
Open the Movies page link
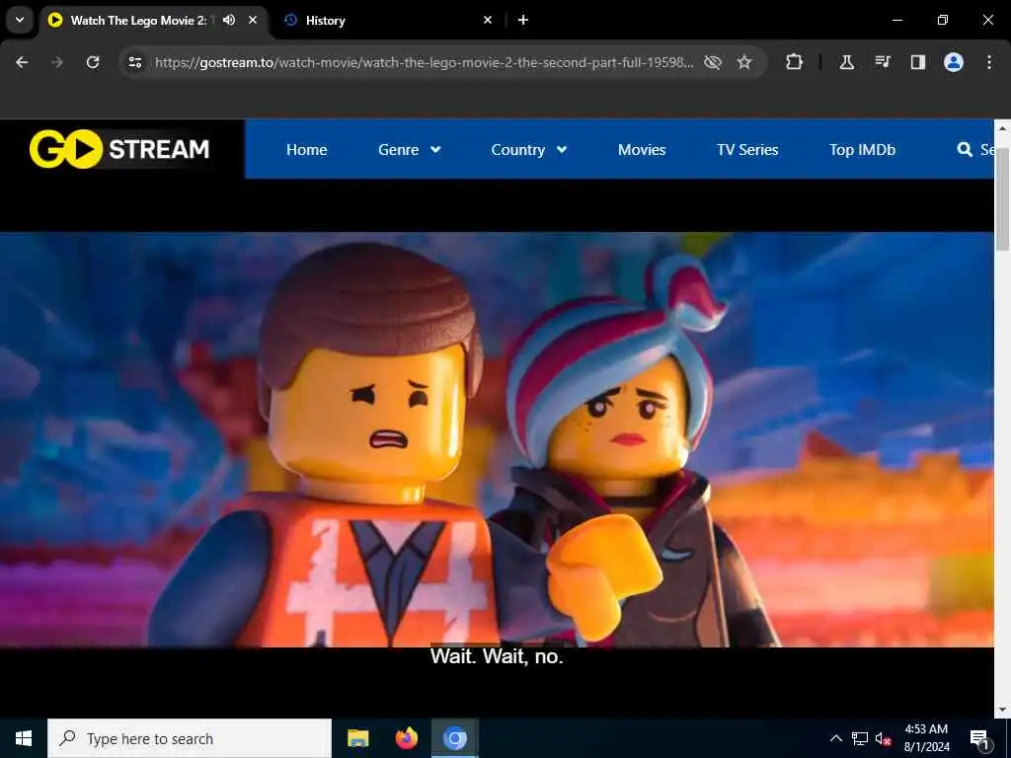[642, 150]
